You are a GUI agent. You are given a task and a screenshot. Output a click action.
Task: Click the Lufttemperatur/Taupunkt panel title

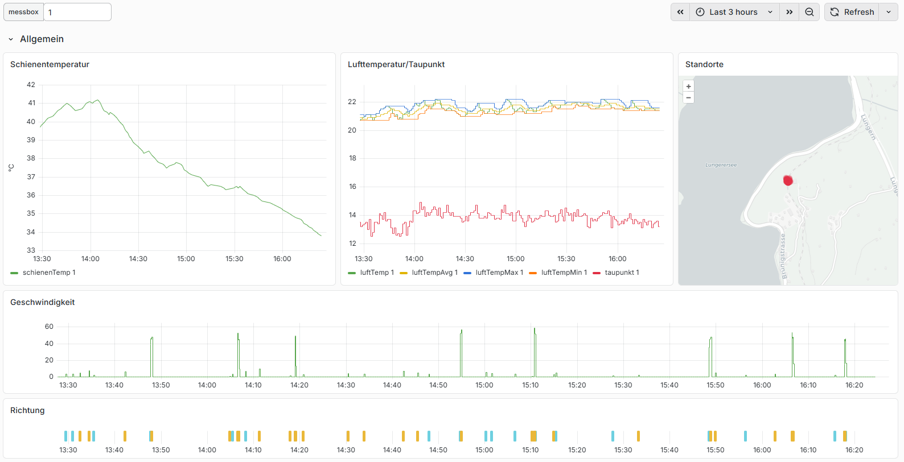pos(396,64)
